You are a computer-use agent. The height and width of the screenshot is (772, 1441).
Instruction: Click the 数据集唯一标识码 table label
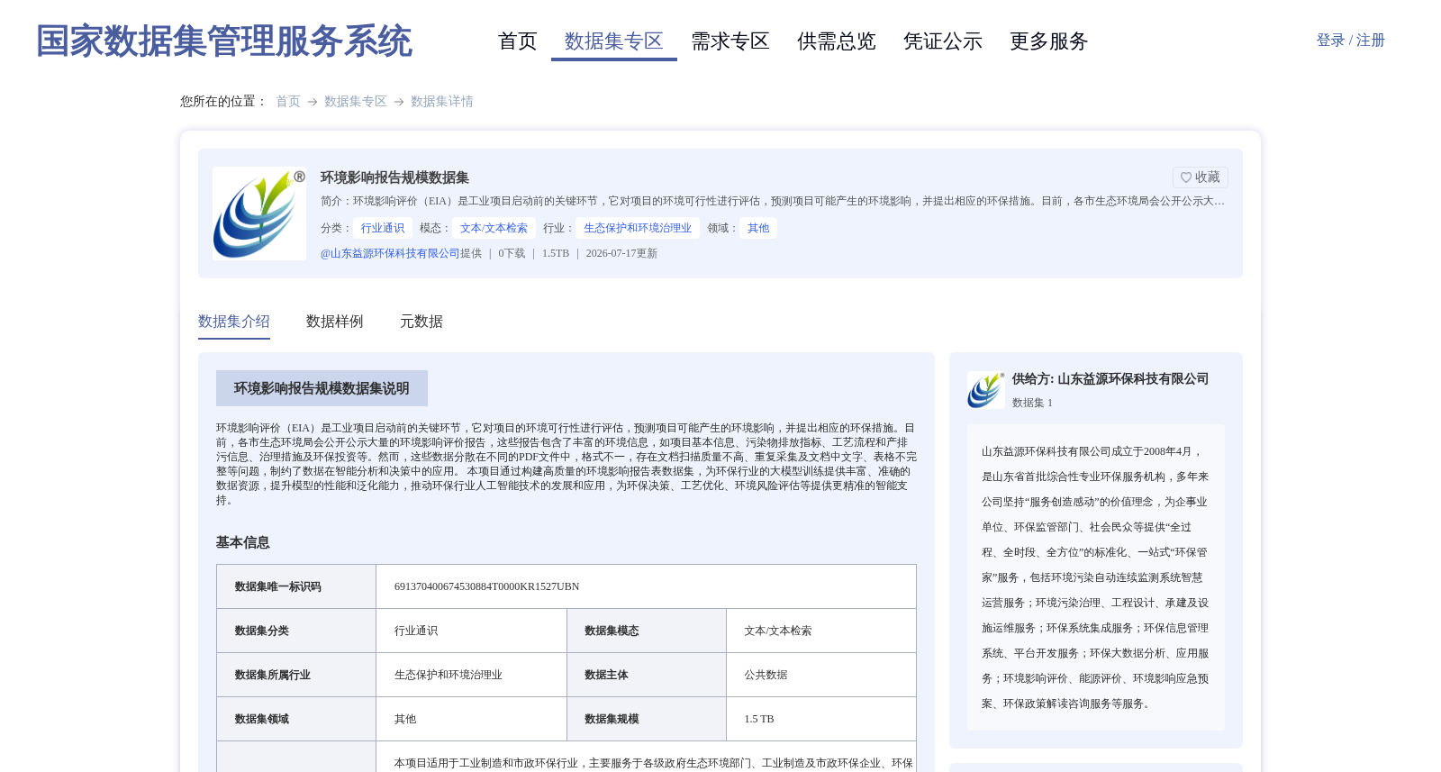pyautogui.click(x=278, y=586)
